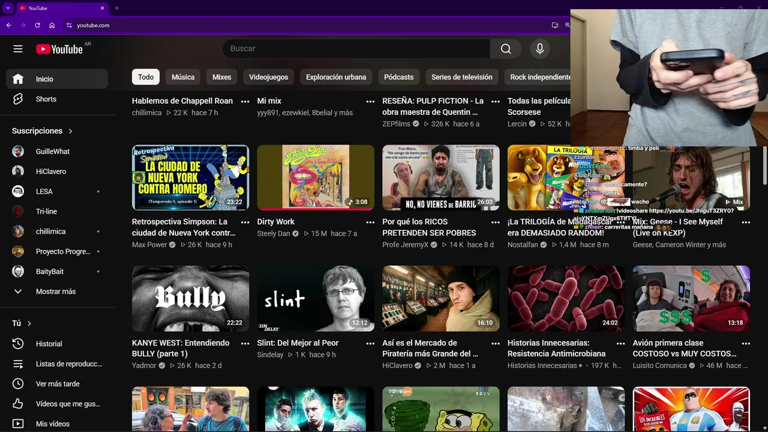Play Retrospectiva Simpson Nueva York thumbnail

(190, 178)
